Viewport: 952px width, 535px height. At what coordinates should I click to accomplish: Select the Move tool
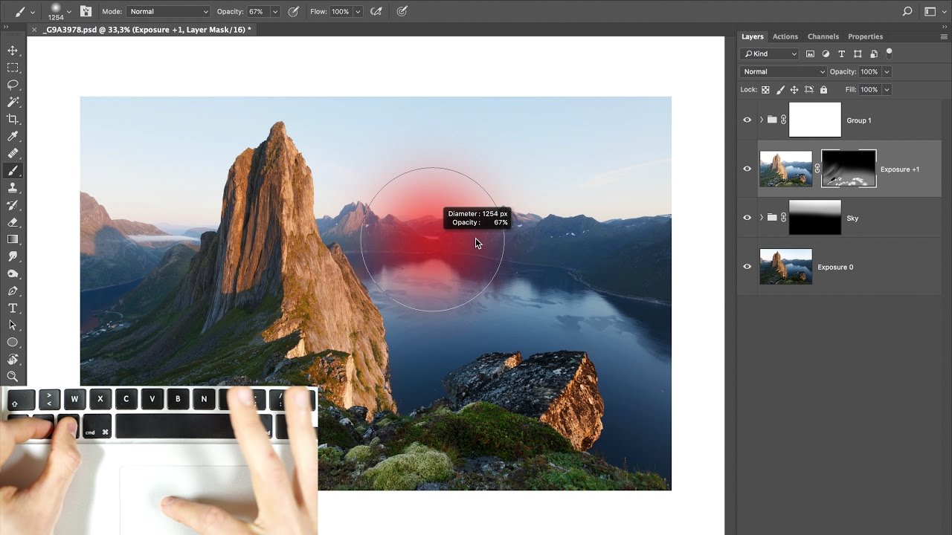[13, 51]
